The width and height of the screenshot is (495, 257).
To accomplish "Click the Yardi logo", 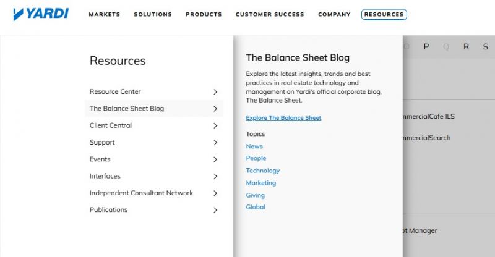I will (41, 14).
